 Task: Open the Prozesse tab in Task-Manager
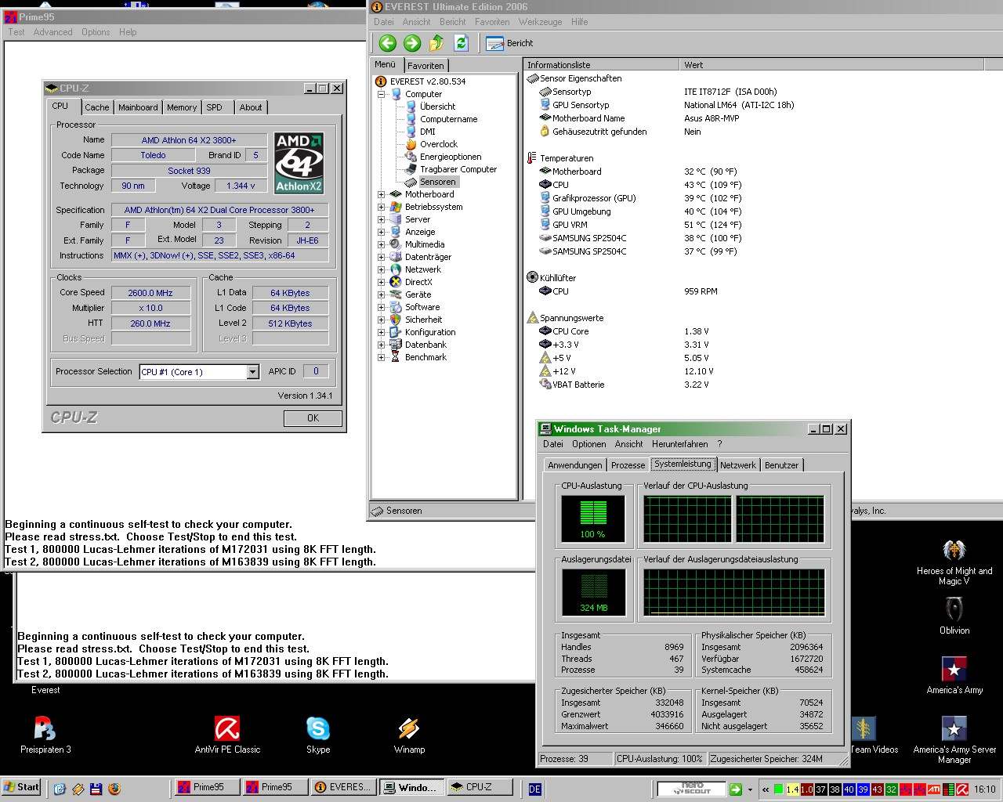coord(628,465)
